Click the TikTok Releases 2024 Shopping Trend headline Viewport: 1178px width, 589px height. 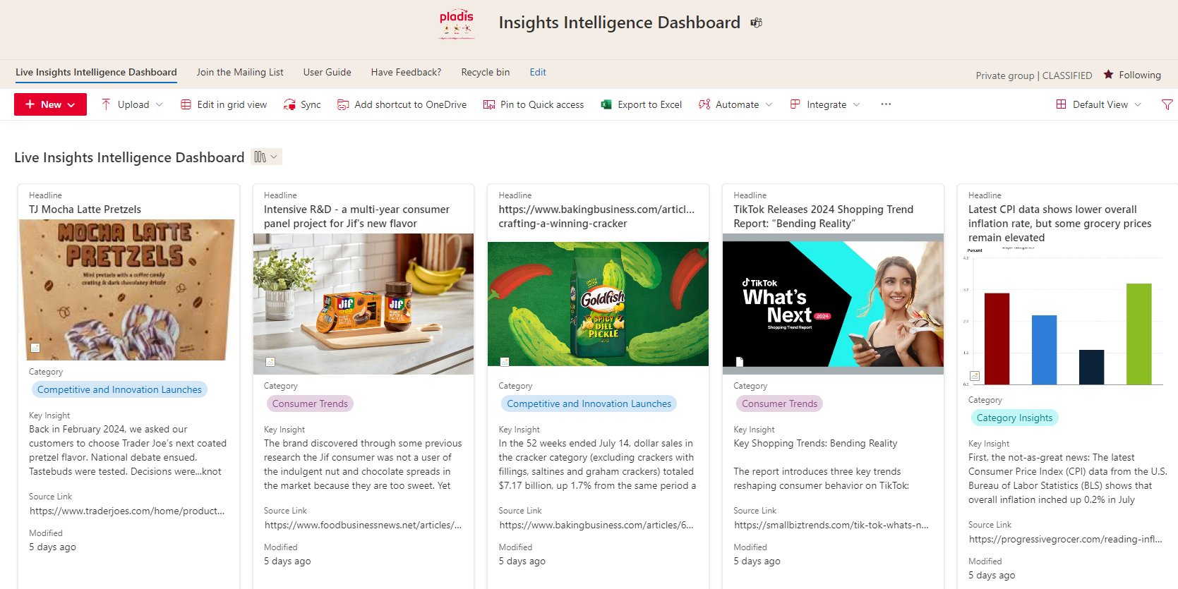click(823, 217)
